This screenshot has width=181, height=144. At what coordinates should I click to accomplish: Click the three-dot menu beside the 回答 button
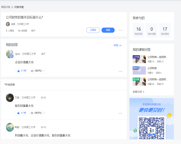tap(120, 31)
